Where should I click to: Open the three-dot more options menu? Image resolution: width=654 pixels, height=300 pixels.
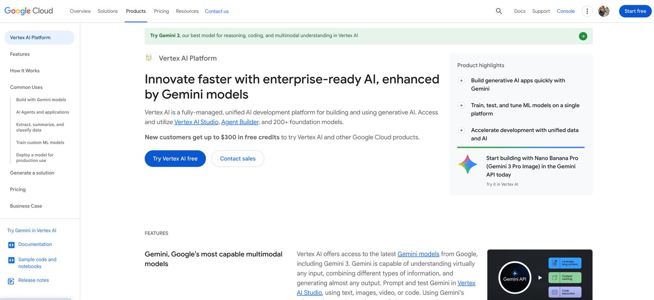tap(587, 11)
